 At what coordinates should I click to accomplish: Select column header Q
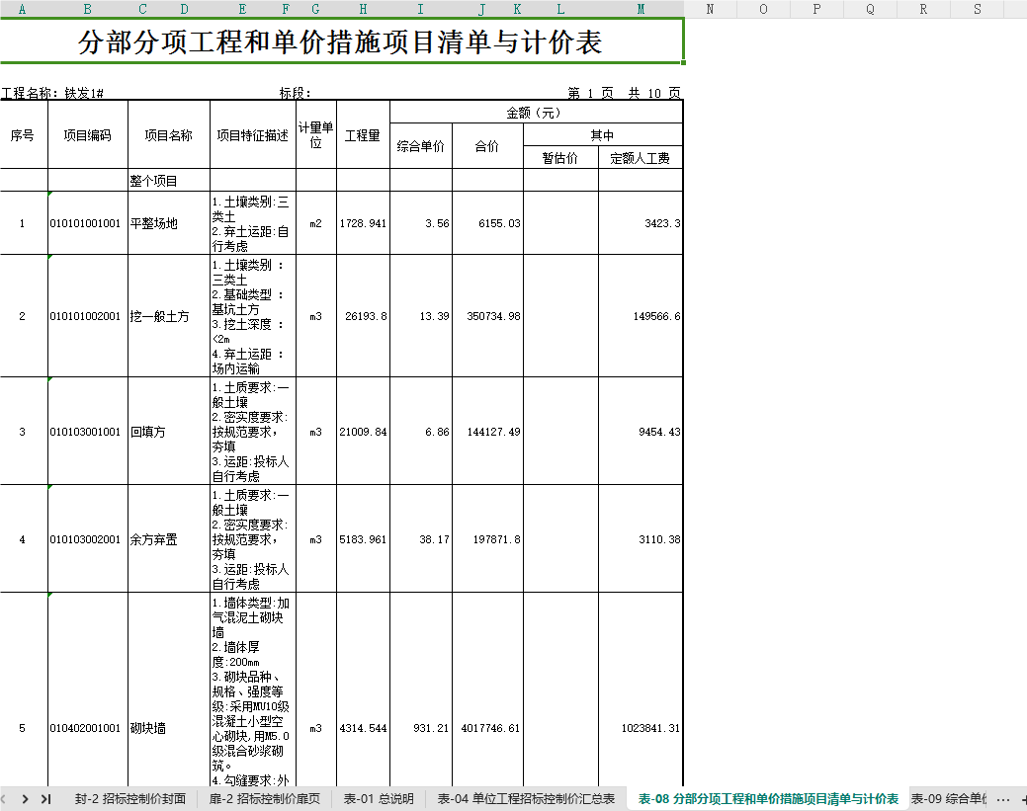coord(870,9)
